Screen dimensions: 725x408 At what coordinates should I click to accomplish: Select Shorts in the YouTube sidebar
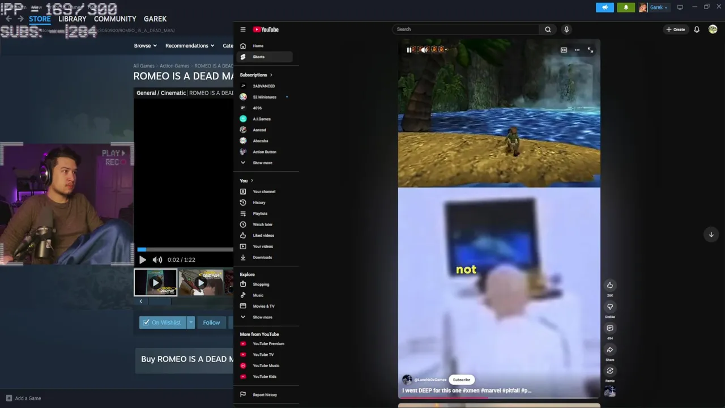(x=265, y=57)
